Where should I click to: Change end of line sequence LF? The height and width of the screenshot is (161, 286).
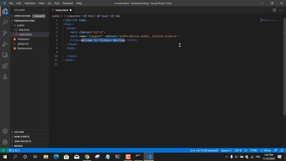coord(246,150)
